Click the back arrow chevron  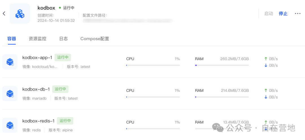4,13
